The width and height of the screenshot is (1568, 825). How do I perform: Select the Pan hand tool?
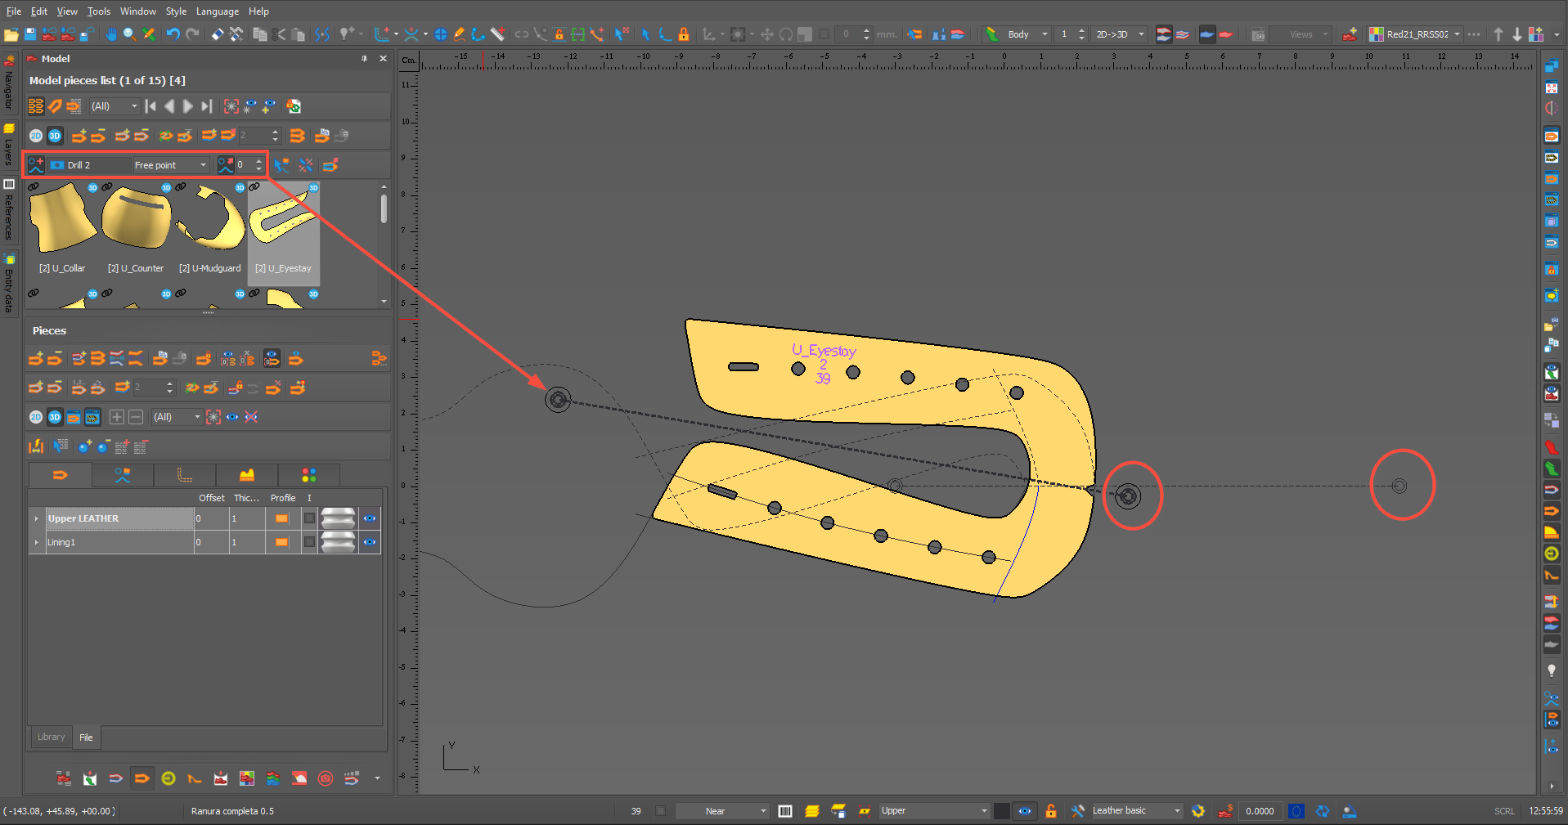pos(110,34)
